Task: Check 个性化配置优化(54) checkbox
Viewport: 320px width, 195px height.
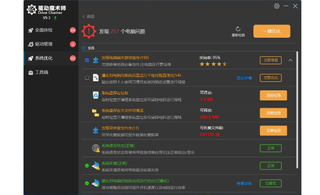Action: [x=87, y=78]
